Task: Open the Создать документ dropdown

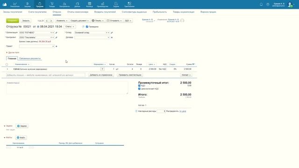Action: pos(79,21)
